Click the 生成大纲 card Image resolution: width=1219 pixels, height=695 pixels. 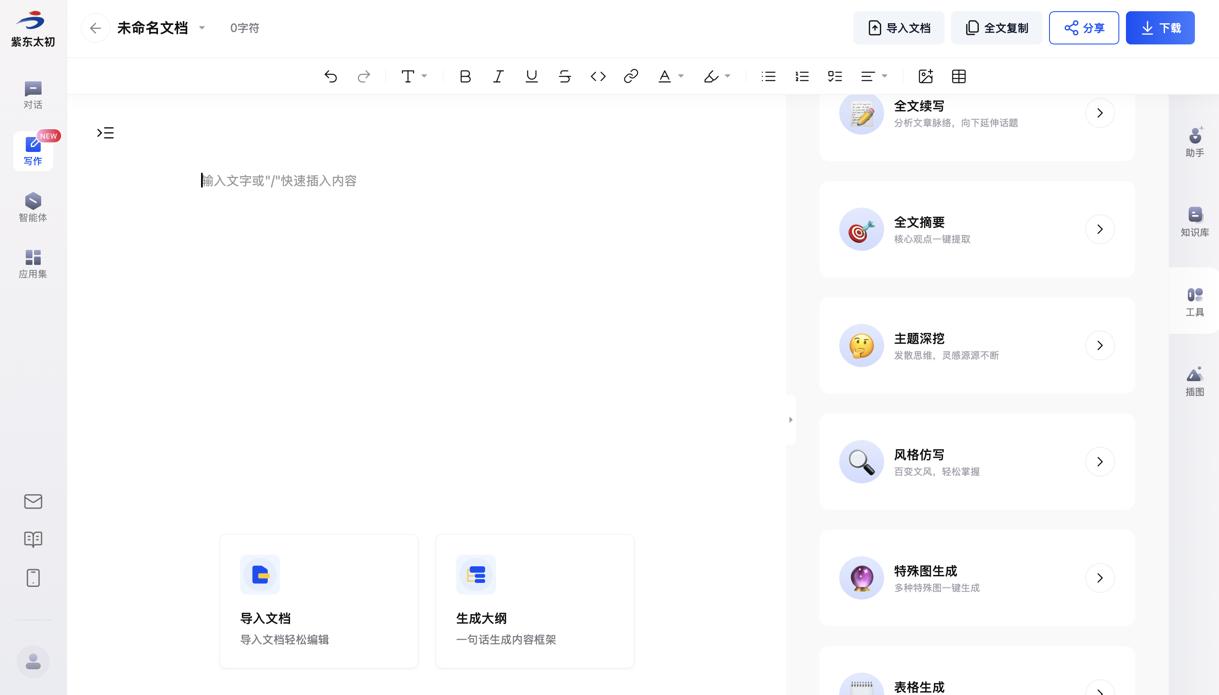coord(534,601)
